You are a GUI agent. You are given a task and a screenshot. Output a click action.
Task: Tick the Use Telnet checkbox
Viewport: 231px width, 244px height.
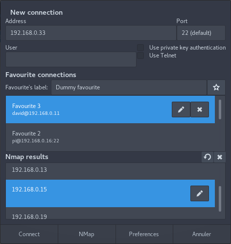(140, 55)
